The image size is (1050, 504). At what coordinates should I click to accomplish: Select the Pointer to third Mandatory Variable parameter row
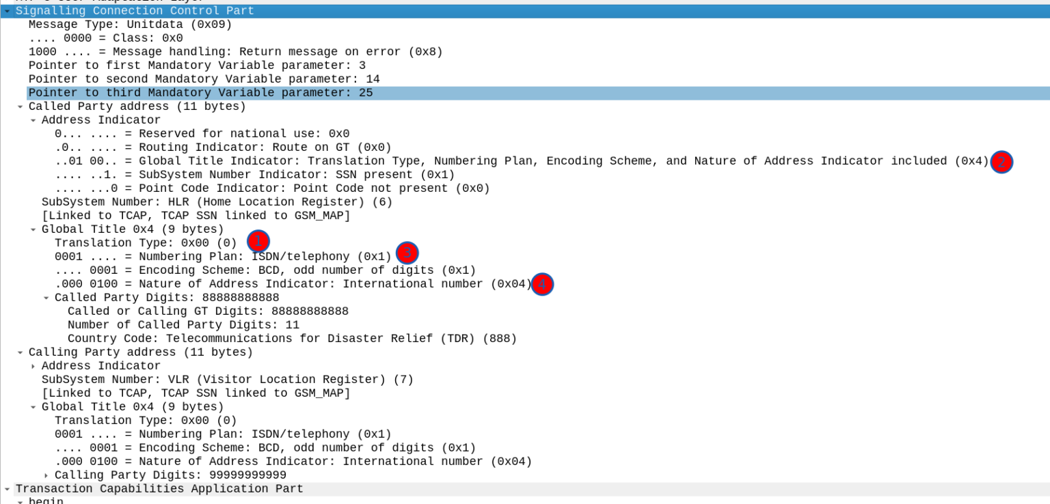coord(200,92)
